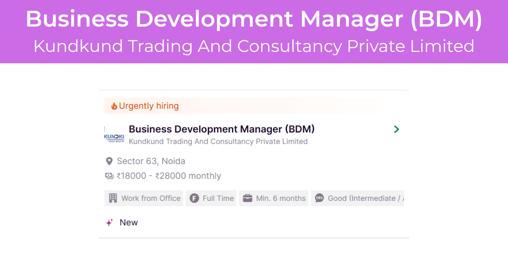Click the office building icon in the Work from Office tag

[x=113, y=198]
